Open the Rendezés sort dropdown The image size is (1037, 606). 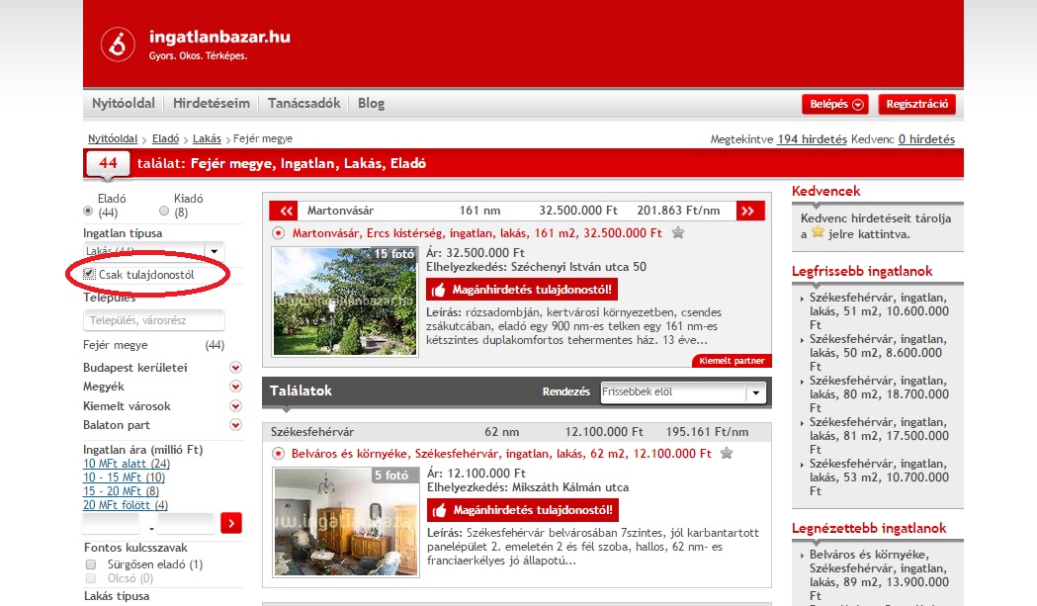tap(756, 392)
